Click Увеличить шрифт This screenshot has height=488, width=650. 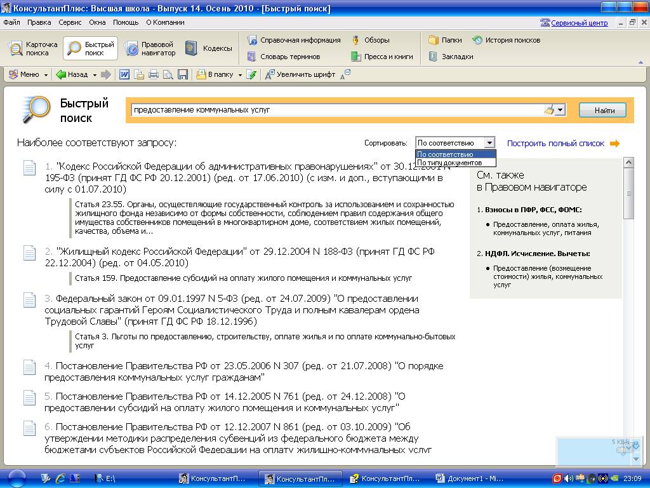pyautogui.click(x=300, y=75)
